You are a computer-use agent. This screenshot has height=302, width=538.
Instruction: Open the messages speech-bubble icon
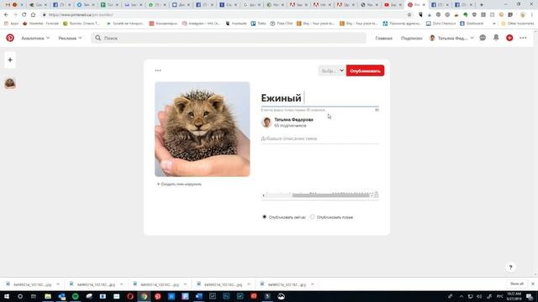tap(483, 38)
